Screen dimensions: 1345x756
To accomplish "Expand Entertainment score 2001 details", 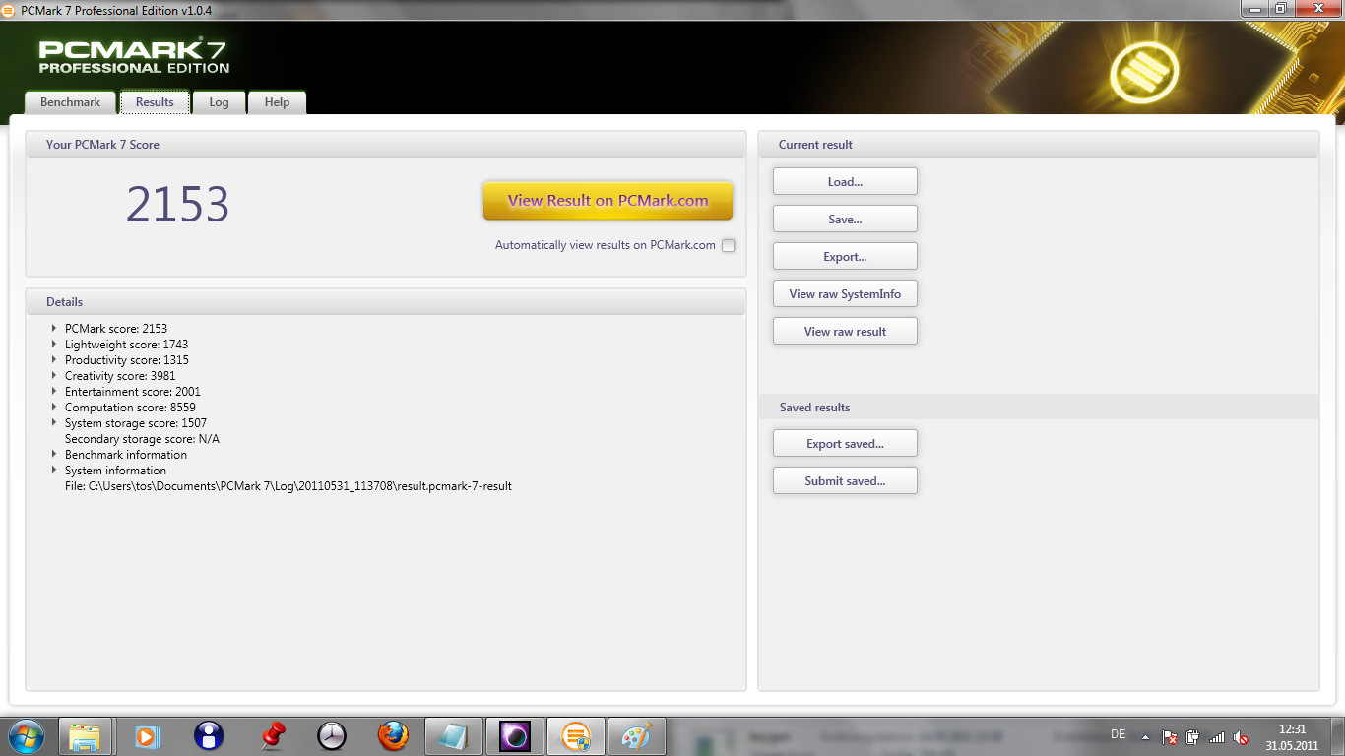I will tap(54, 391).
